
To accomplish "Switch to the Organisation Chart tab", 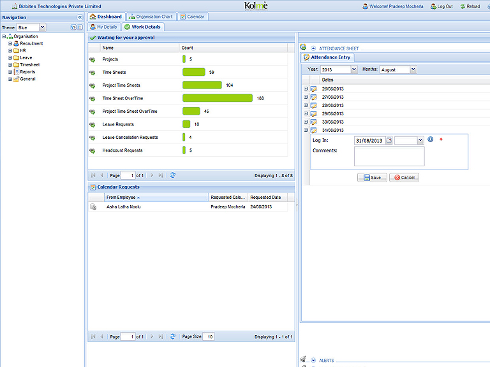I will click(151, 17).
